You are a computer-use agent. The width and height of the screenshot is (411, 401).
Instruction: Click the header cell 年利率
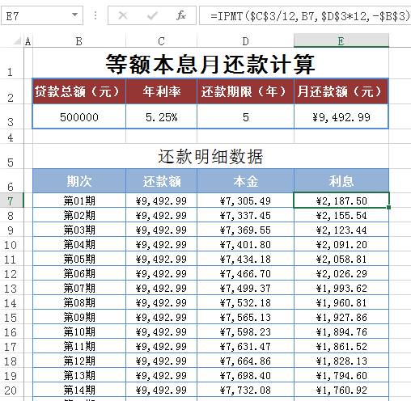pyautogui.click(x=161, y=91)
